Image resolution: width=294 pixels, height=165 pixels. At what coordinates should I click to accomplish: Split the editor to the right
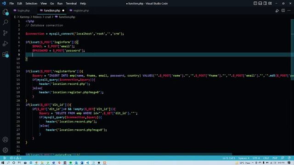pyautogui.click(x=283, y=11)
